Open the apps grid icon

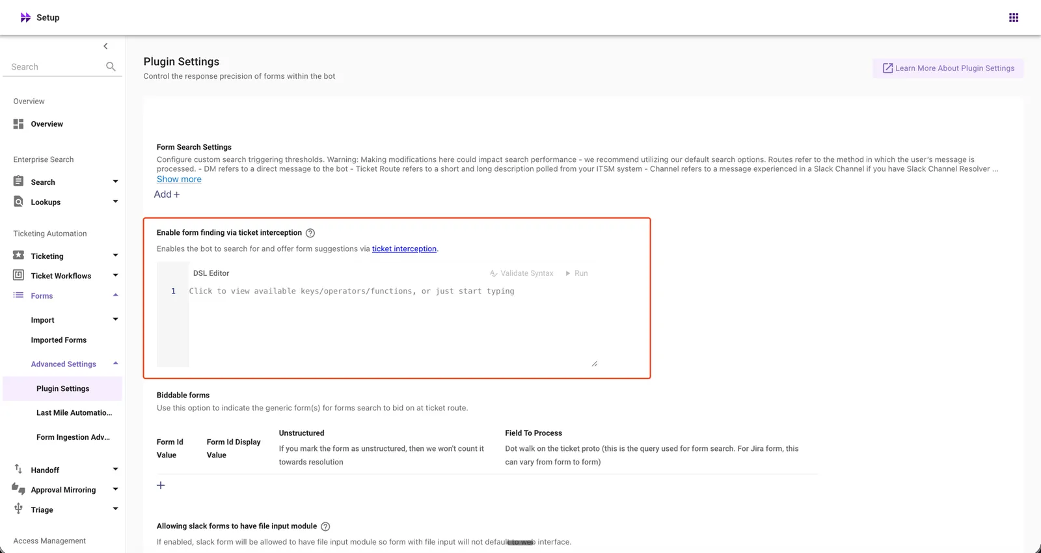(x=1014, y=18)
